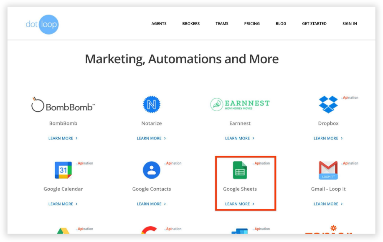Open the BombBomb logo
Viewport: 383px width, 242px height.
(x=63, y=105)
